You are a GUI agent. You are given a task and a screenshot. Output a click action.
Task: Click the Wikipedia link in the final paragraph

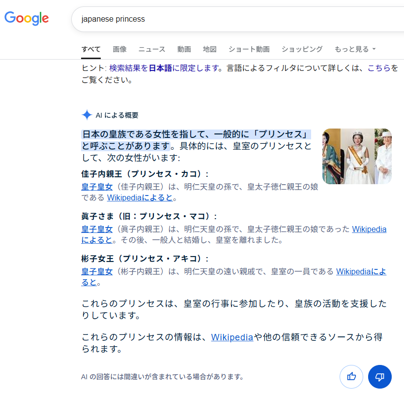click(232, 337)
